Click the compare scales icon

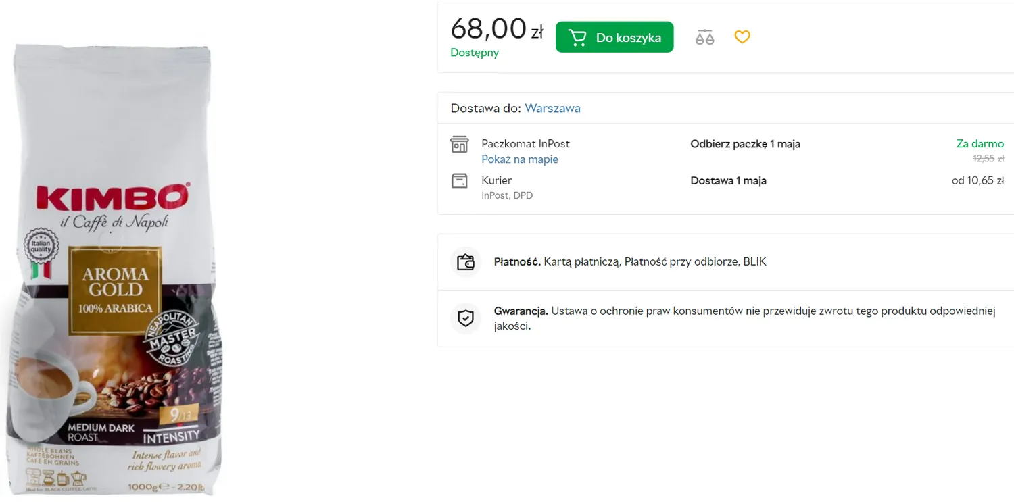point(704,37)
